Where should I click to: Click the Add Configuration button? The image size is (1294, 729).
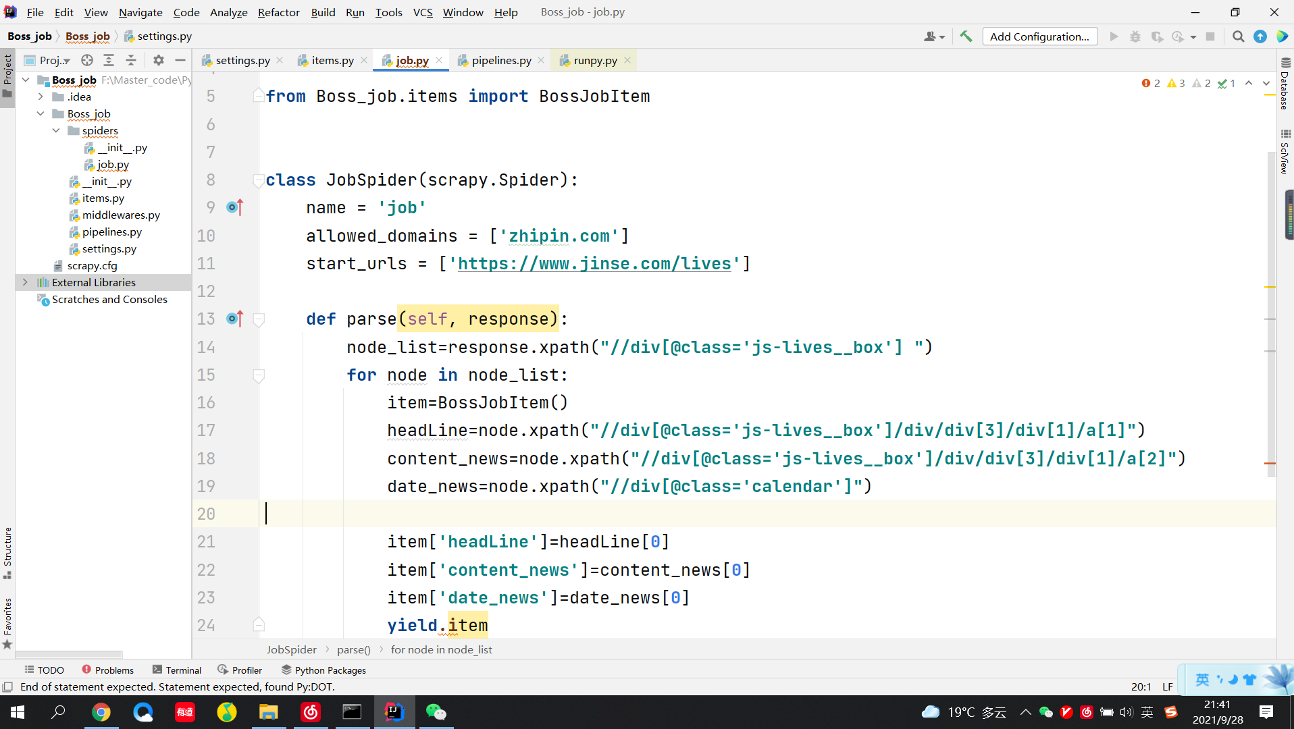(1039, 36)
